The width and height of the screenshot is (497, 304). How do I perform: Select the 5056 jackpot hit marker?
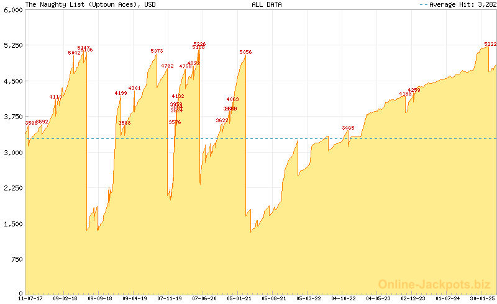point(245,52)
